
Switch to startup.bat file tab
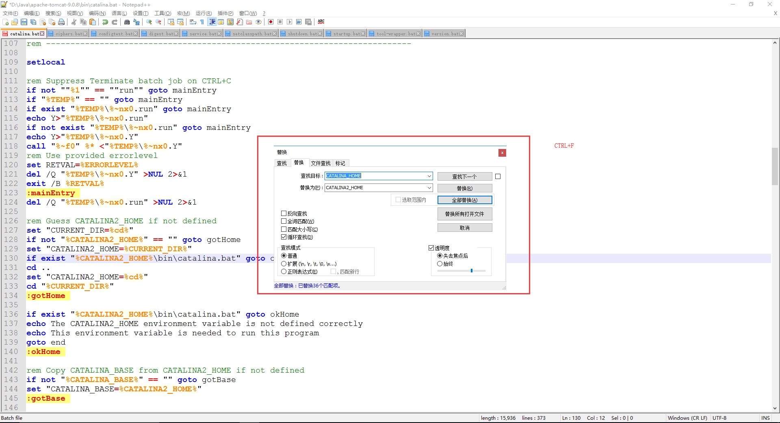coord(346,34)
